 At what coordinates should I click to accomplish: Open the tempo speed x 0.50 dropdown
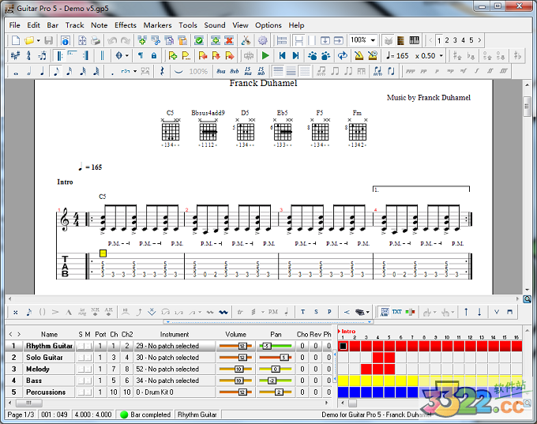coord(441,55)
